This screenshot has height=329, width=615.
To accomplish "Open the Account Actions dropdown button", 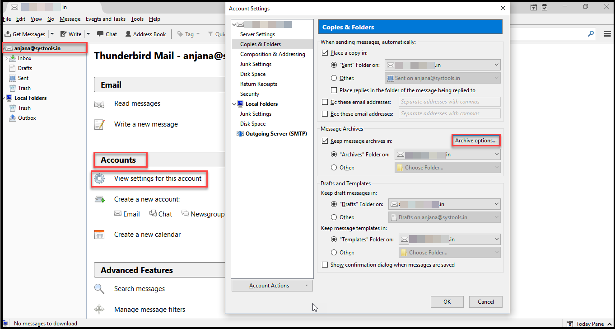I will tap(272, 286).
